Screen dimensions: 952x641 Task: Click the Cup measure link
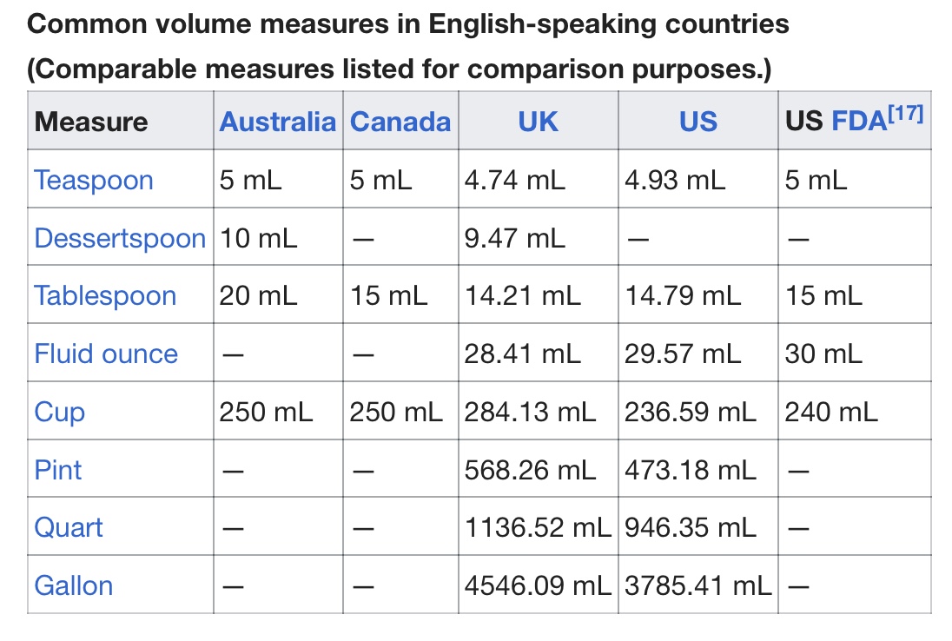tap(60, 412)
